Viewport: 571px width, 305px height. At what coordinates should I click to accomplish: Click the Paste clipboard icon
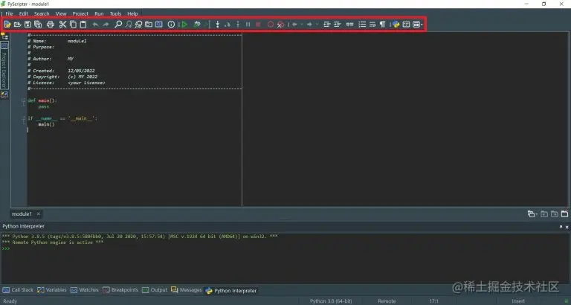point(83,25)
